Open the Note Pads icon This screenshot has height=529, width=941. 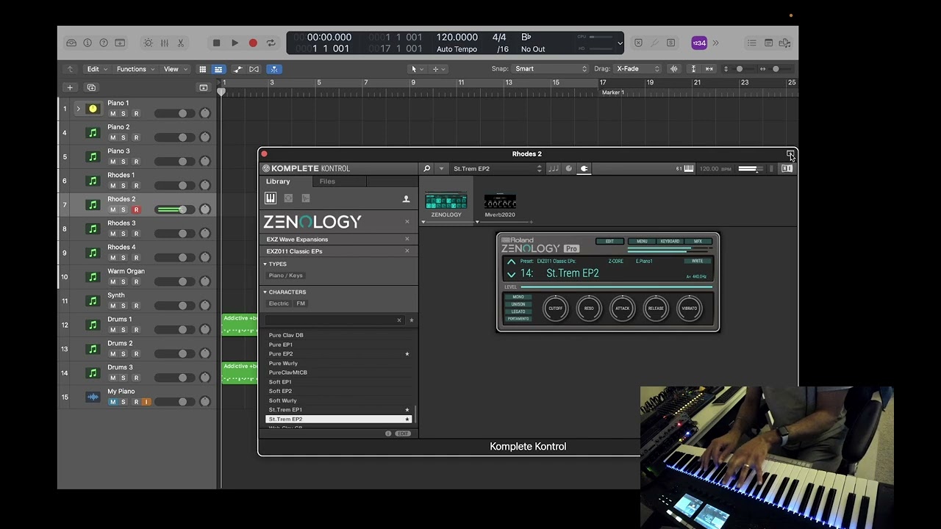[768, 43]
